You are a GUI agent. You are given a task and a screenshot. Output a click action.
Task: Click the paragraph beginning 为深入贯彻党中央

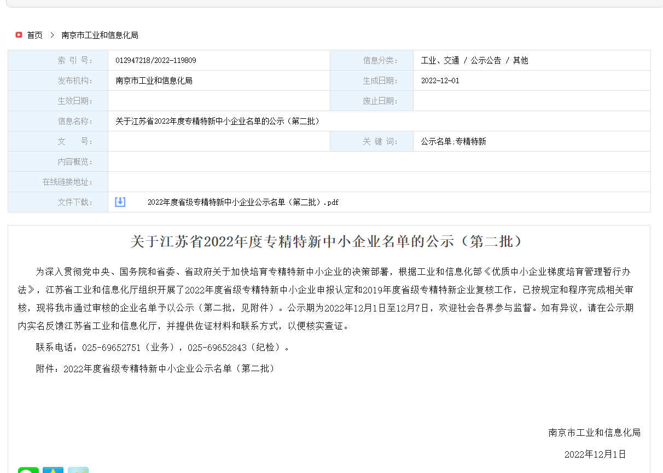(x=325, y=298)
